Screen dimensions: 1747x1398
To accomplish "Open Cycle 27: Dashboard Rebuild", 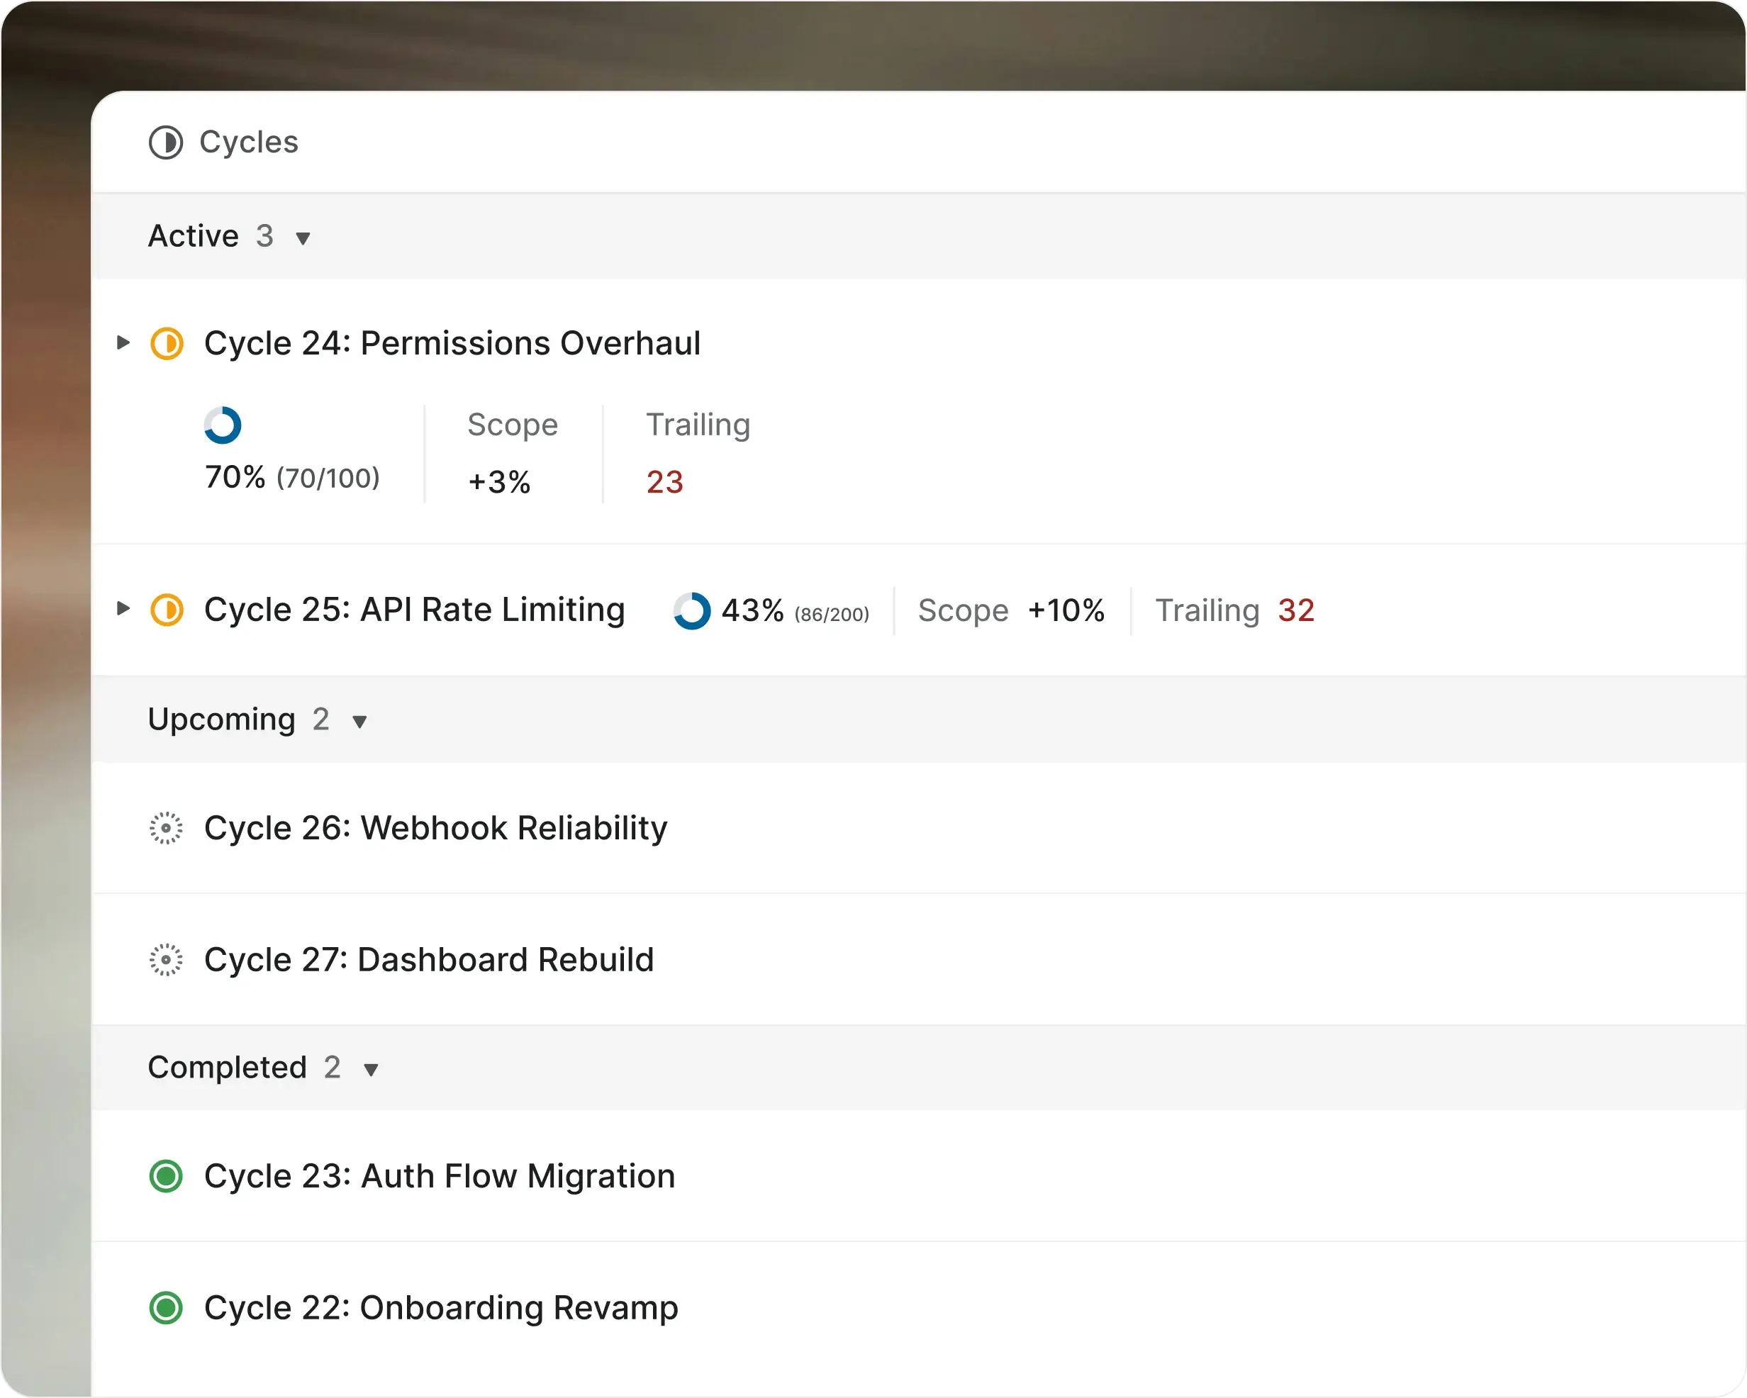I will pyautogui.click(x=429, y=960).
